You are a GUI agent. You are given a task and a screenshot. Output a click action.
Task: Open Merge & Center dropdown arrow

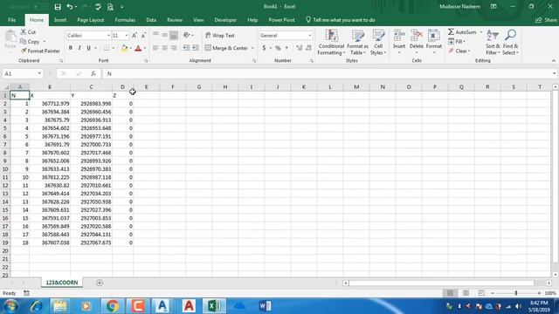252,48
